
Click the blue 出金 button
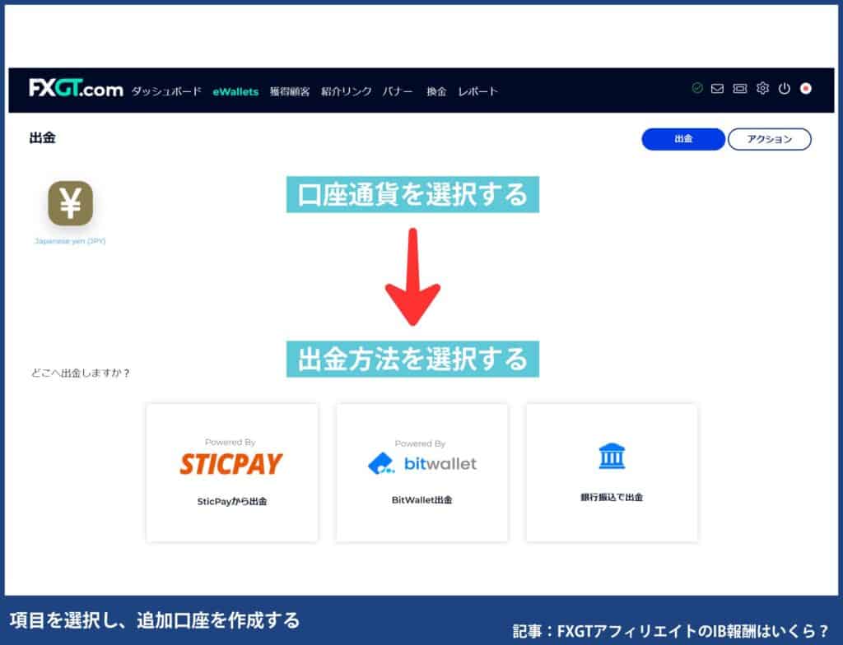coord(682,139)
